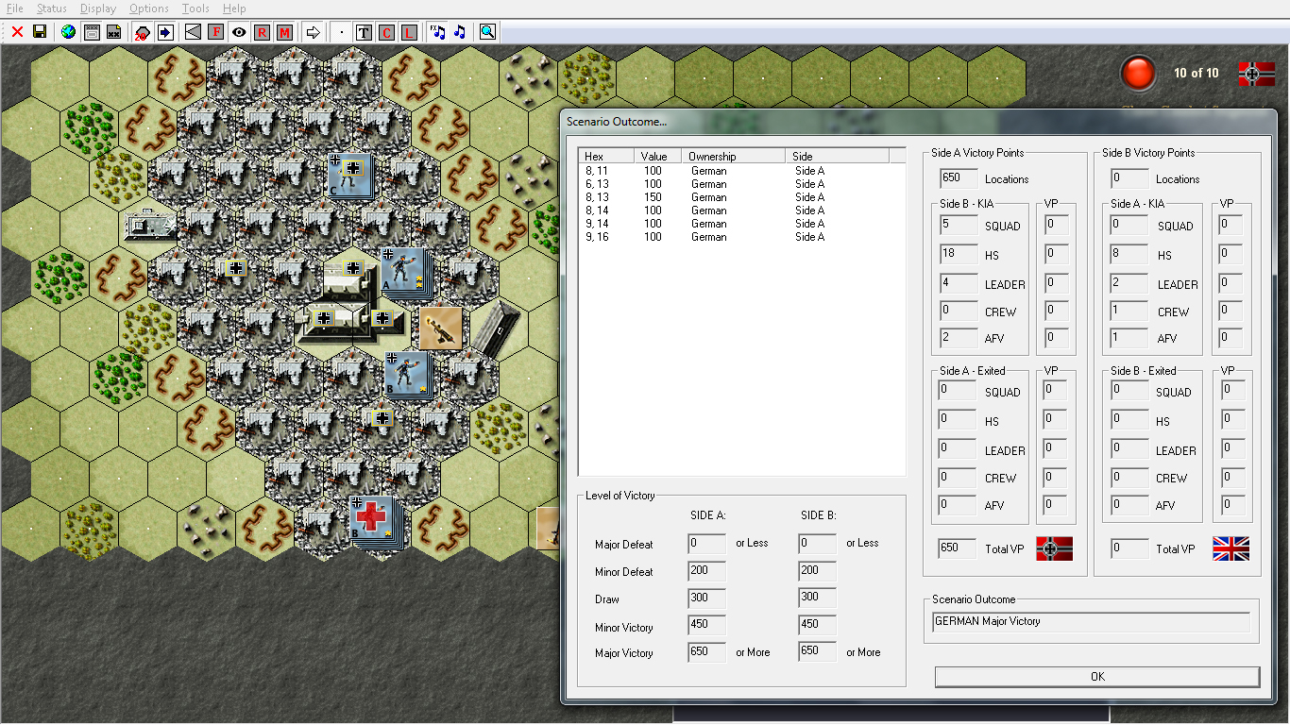The height and width of the screenshot is (725, 1290).
Task: Activate the M (Movement) toolbar icon
Action: coord(283,31)
